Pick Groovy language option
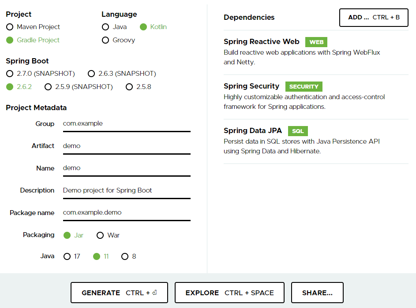The height and width of the screenshot is (308, 416). pyautogui.click(x=105, y=40)
